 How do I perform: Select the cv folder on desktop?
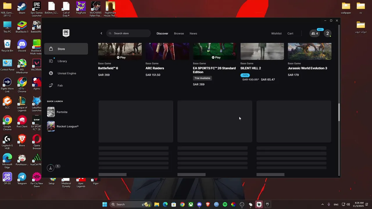(x=361, y=8)
